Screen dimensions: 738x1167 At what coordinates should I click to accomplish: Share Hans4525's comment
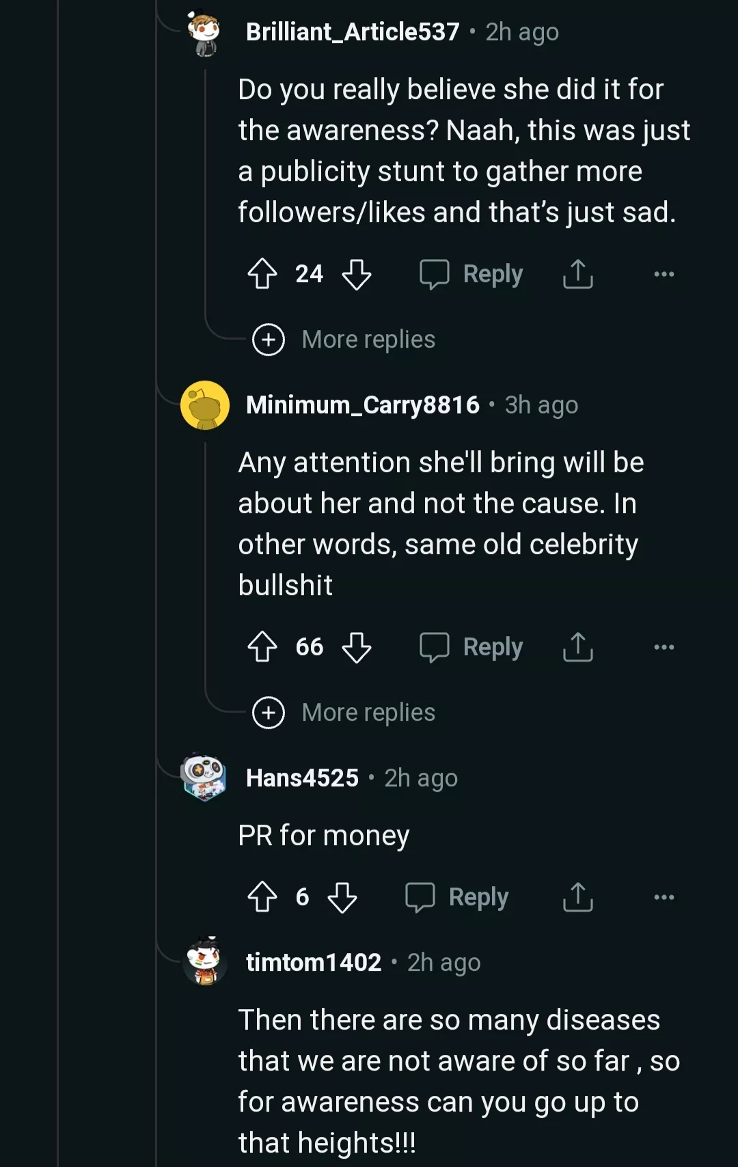click(x=578, y=897)
